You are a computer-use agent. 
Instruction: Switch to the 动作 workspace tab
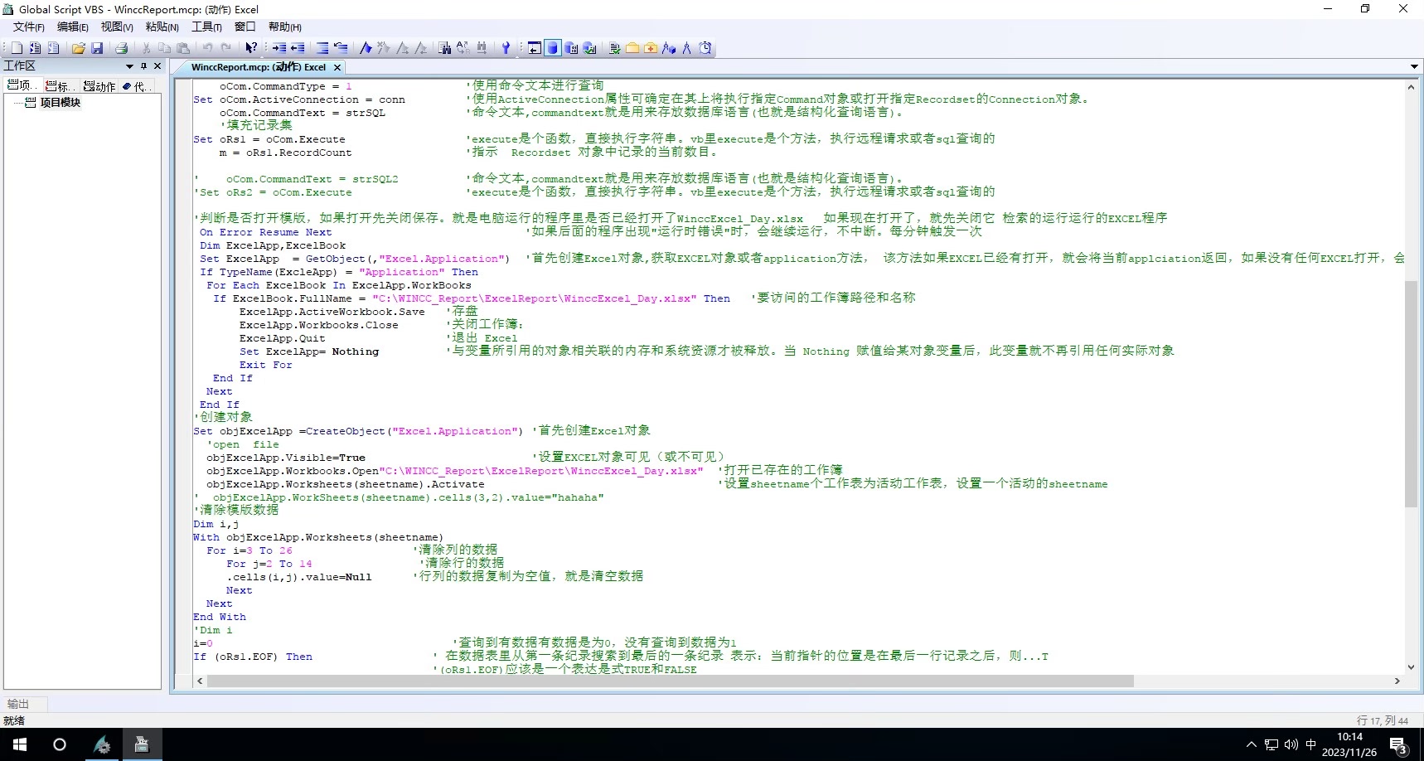coord(99,86)
